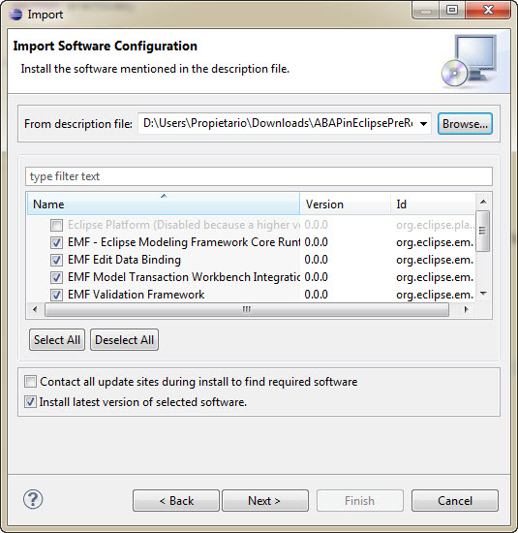518x533 pixels.
Task: Uncheck EMF Validation Framework checkbox
Action: [56, 295]
